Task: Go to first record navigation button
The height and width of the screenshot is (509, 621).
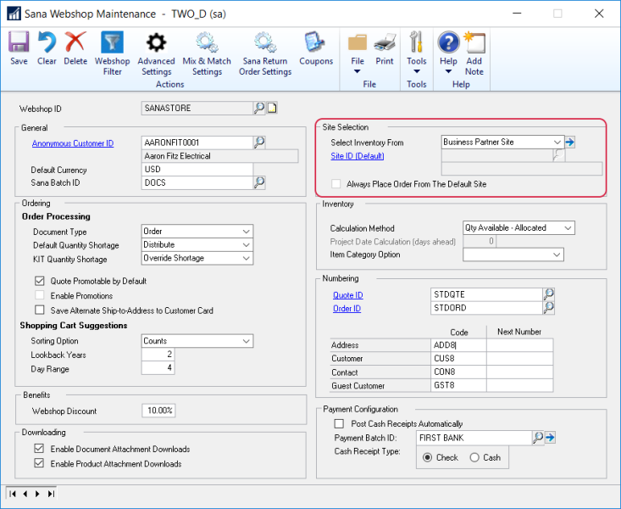Action: [x=13, y=494]
